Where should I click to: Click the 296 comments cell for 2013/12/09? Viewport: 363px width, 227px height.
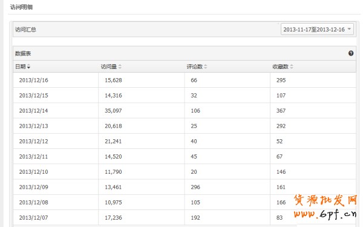[195, 187]
